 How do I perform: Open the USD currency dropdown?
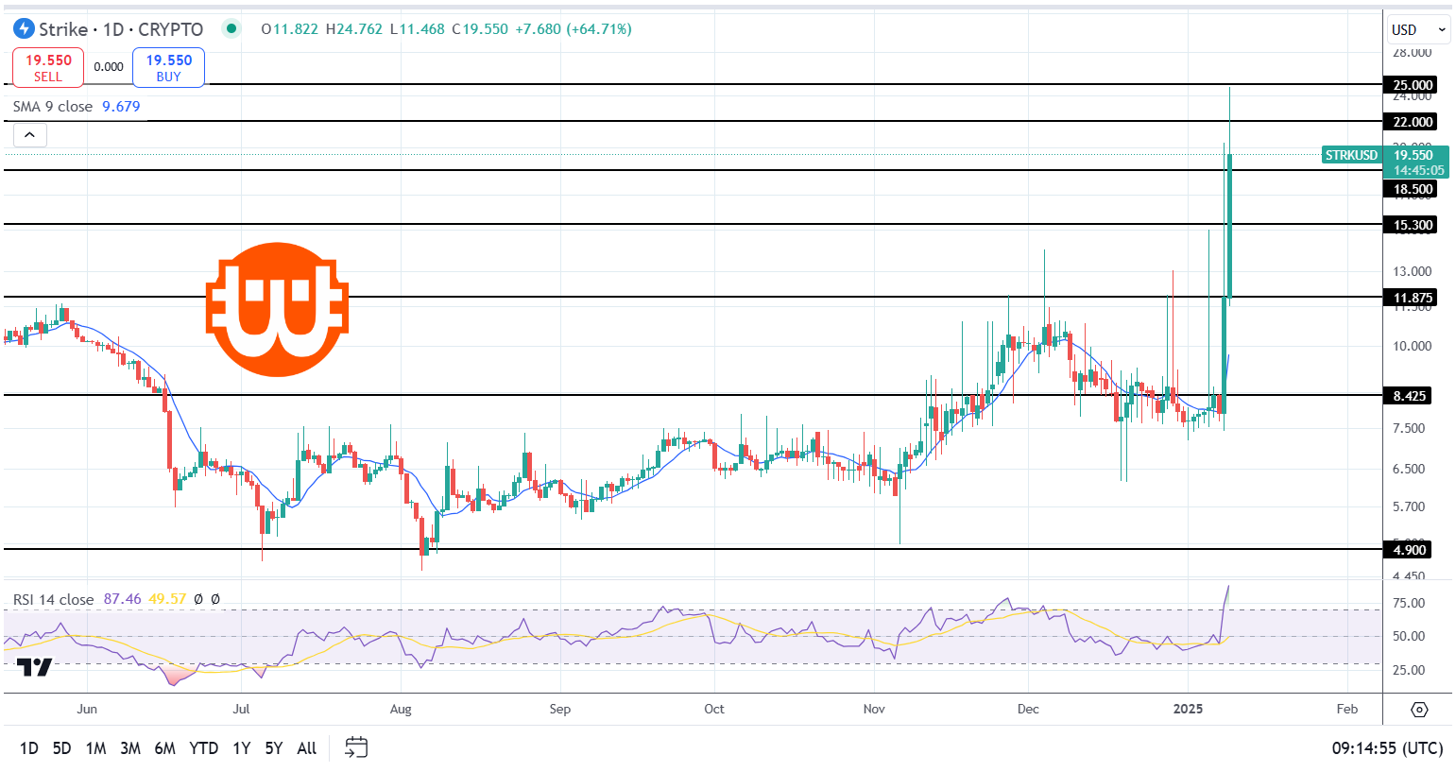tap(1417, 29)
